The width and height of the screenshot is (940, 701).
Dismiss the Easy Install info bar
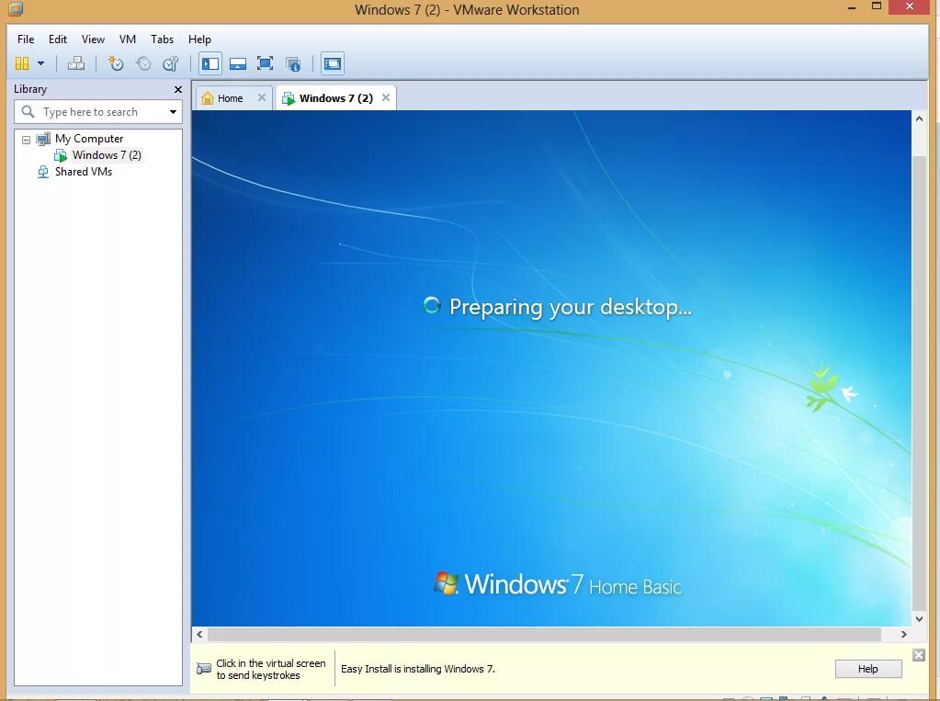[919, 655]
